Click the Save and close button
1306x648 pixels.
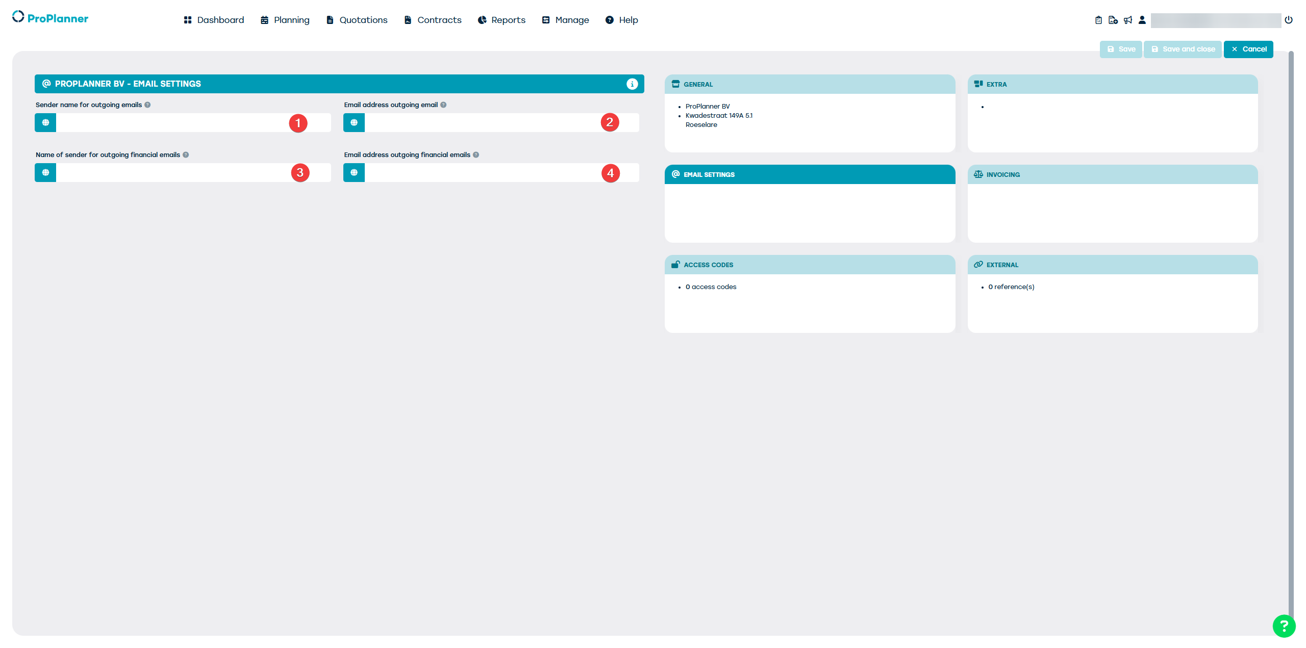click(1183, 49)
